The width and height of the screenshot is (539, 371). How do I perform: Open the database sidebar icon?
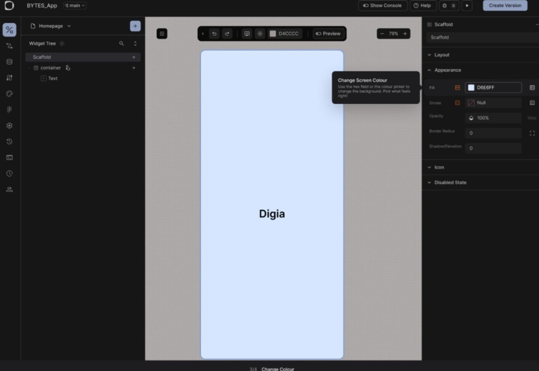(x=9, y=62)
